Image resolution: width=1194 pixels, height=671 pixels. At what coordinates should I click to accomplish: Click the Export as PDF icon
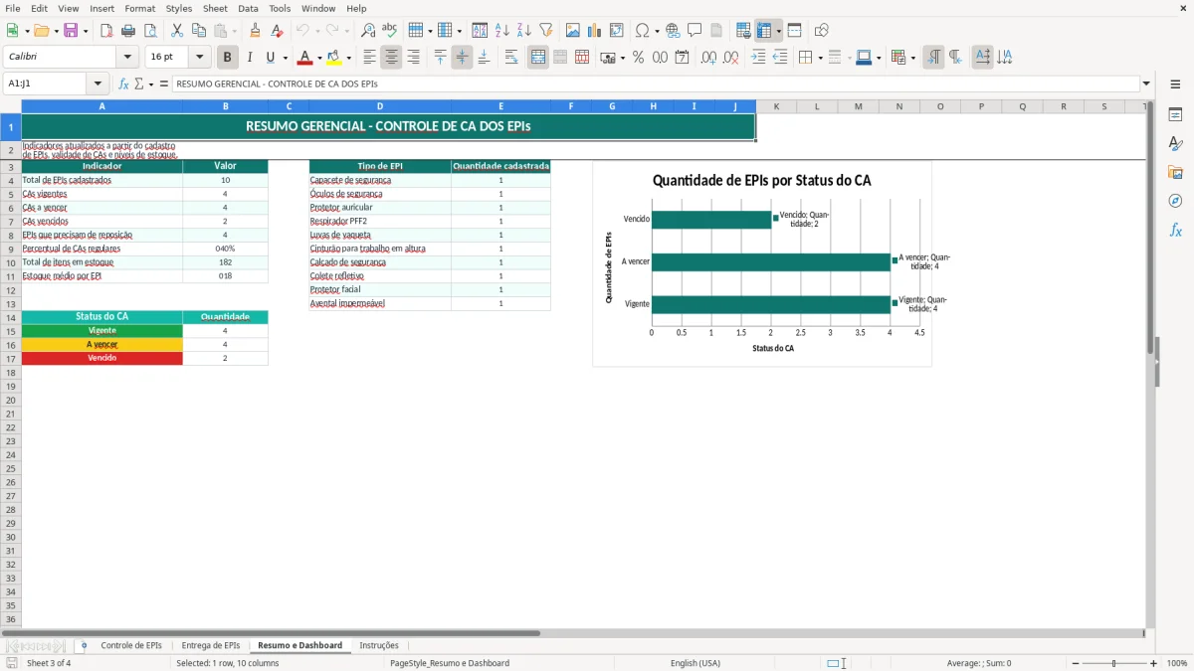coord(106,31)
